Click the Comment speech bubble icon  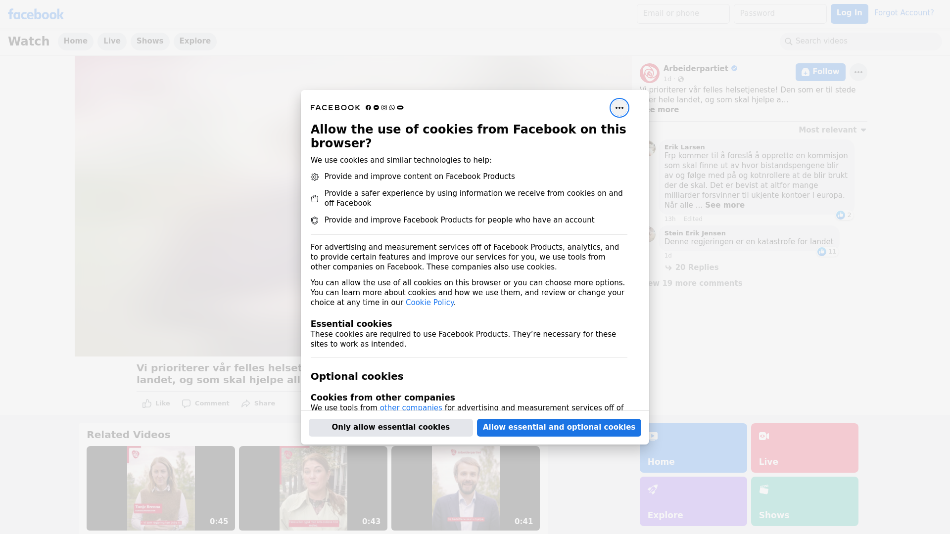click(x=186, y=403)
